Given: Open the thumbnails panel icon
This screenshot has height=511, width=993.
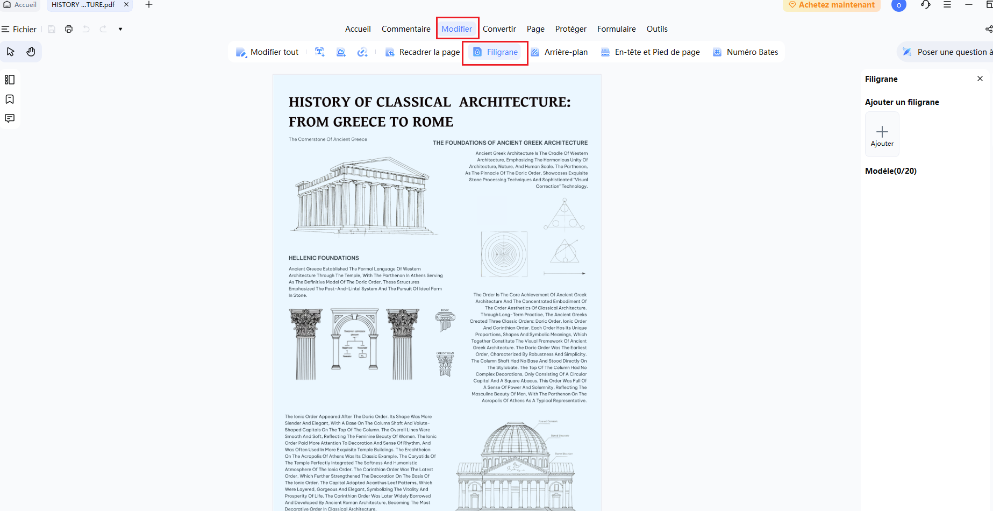Looking at the screenshot, I should (10, 80).
